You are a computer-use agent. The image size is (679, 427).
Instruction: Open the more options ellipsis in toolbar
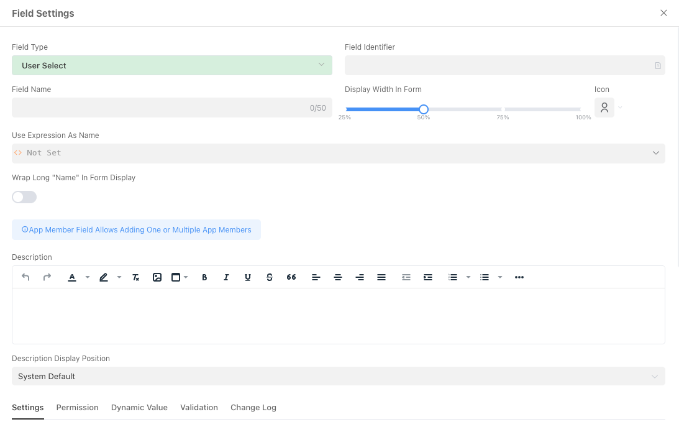coord(519,277)
